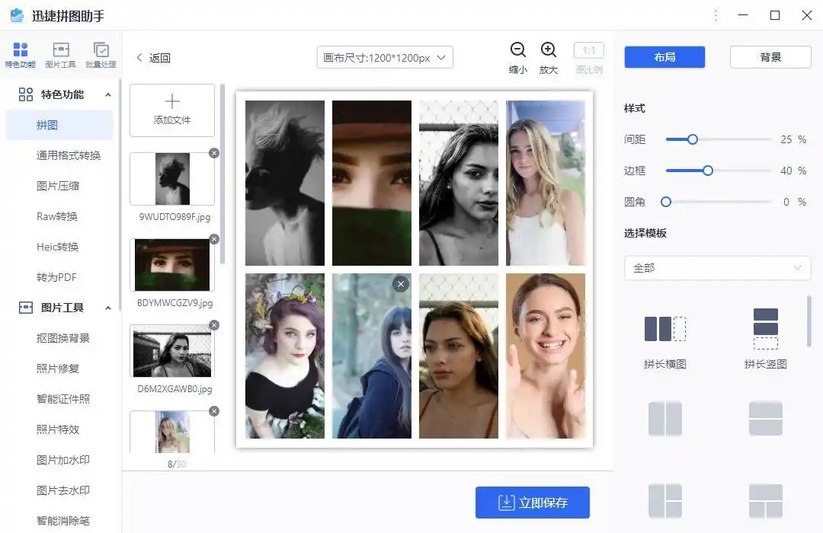Click the 添加文件 add file button
823x533 pixels.
(172, 110)
